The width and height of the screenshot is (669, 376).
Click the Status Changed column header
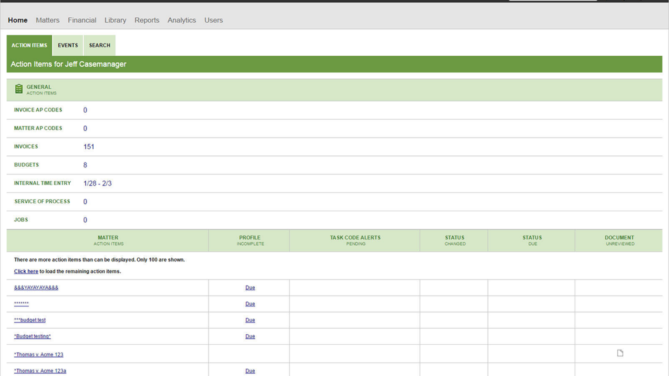(x=454, y=241)
